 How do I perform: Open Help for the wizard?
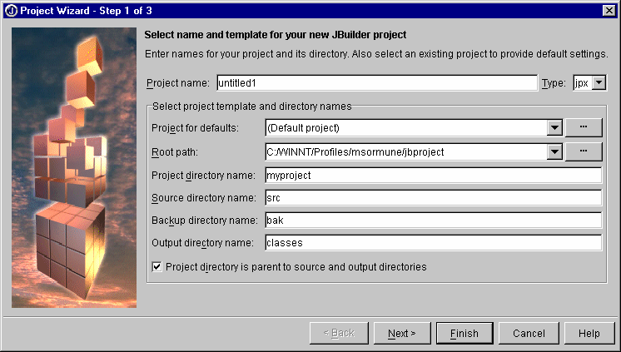point(589,334)
